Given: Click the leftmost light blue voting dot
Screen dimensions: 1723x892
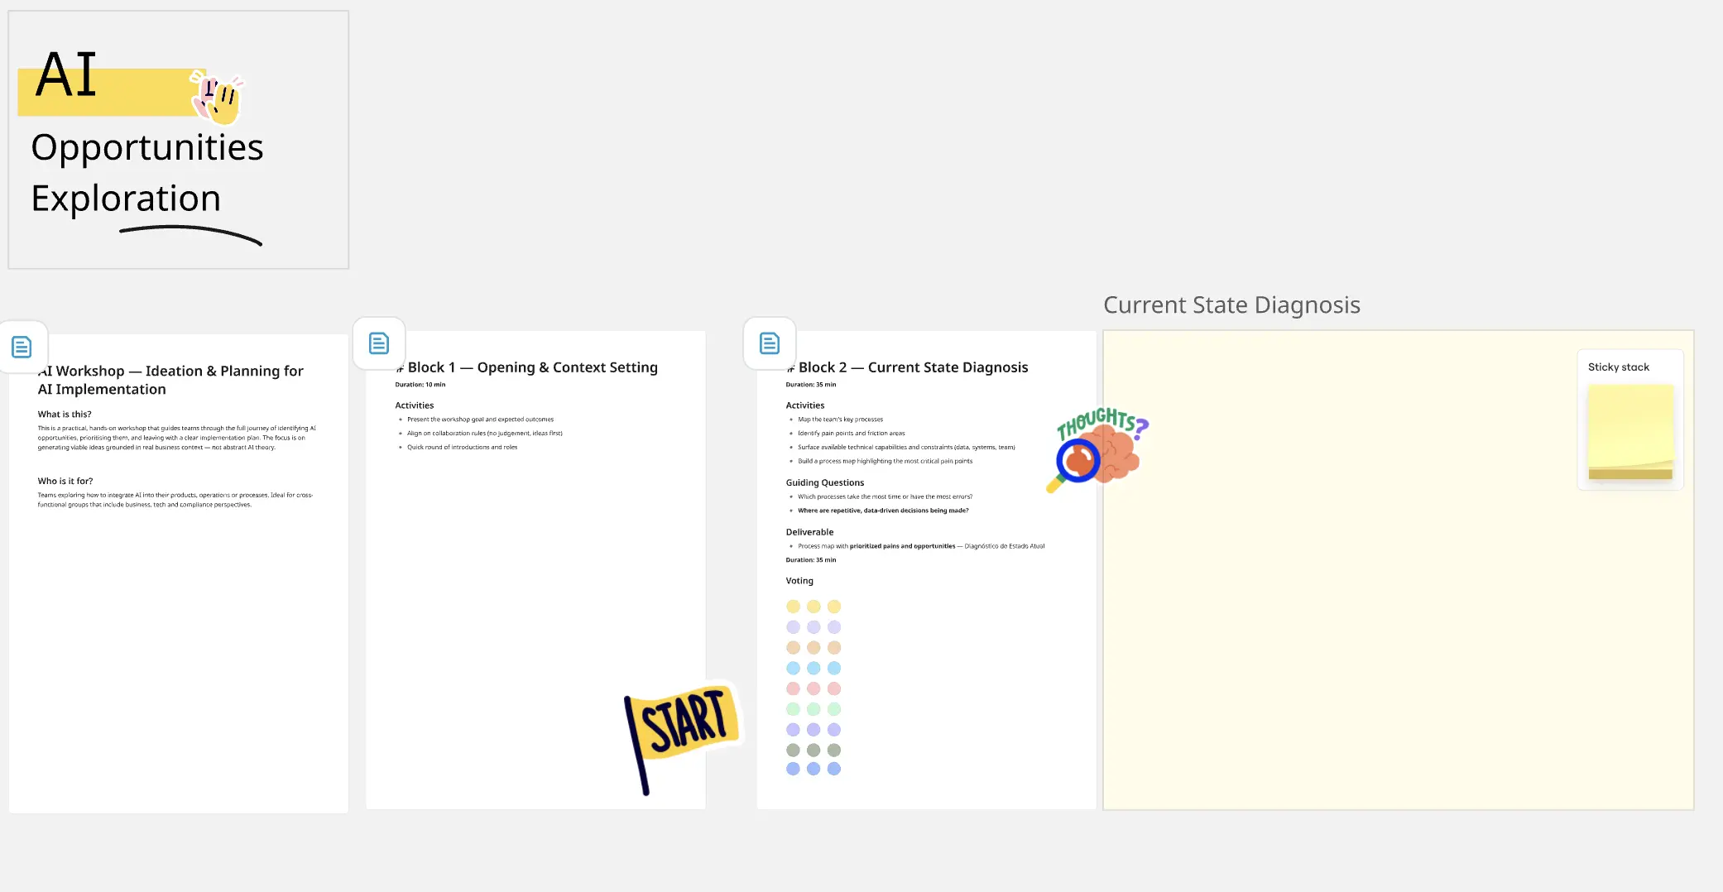Looking at the screenshot, I should coord(793,668).
